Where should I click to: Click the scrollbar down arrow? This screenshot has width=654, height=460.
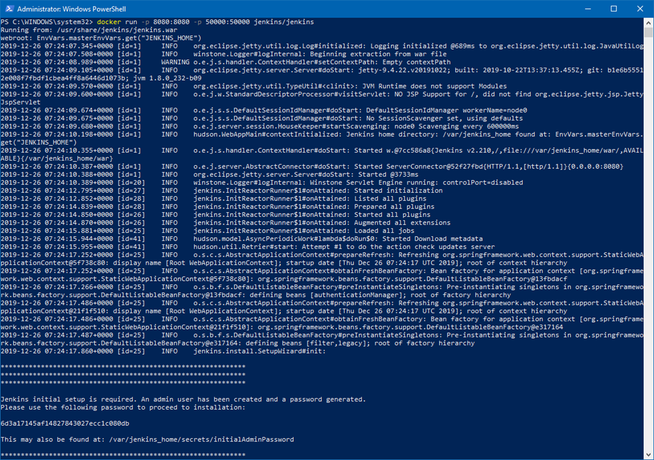click(648, 455)
